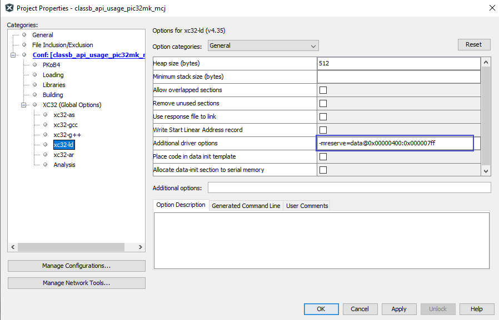Click the Reset button
Image resolution: width=499 pixels, height=320 pixels.
pos(473,44)
